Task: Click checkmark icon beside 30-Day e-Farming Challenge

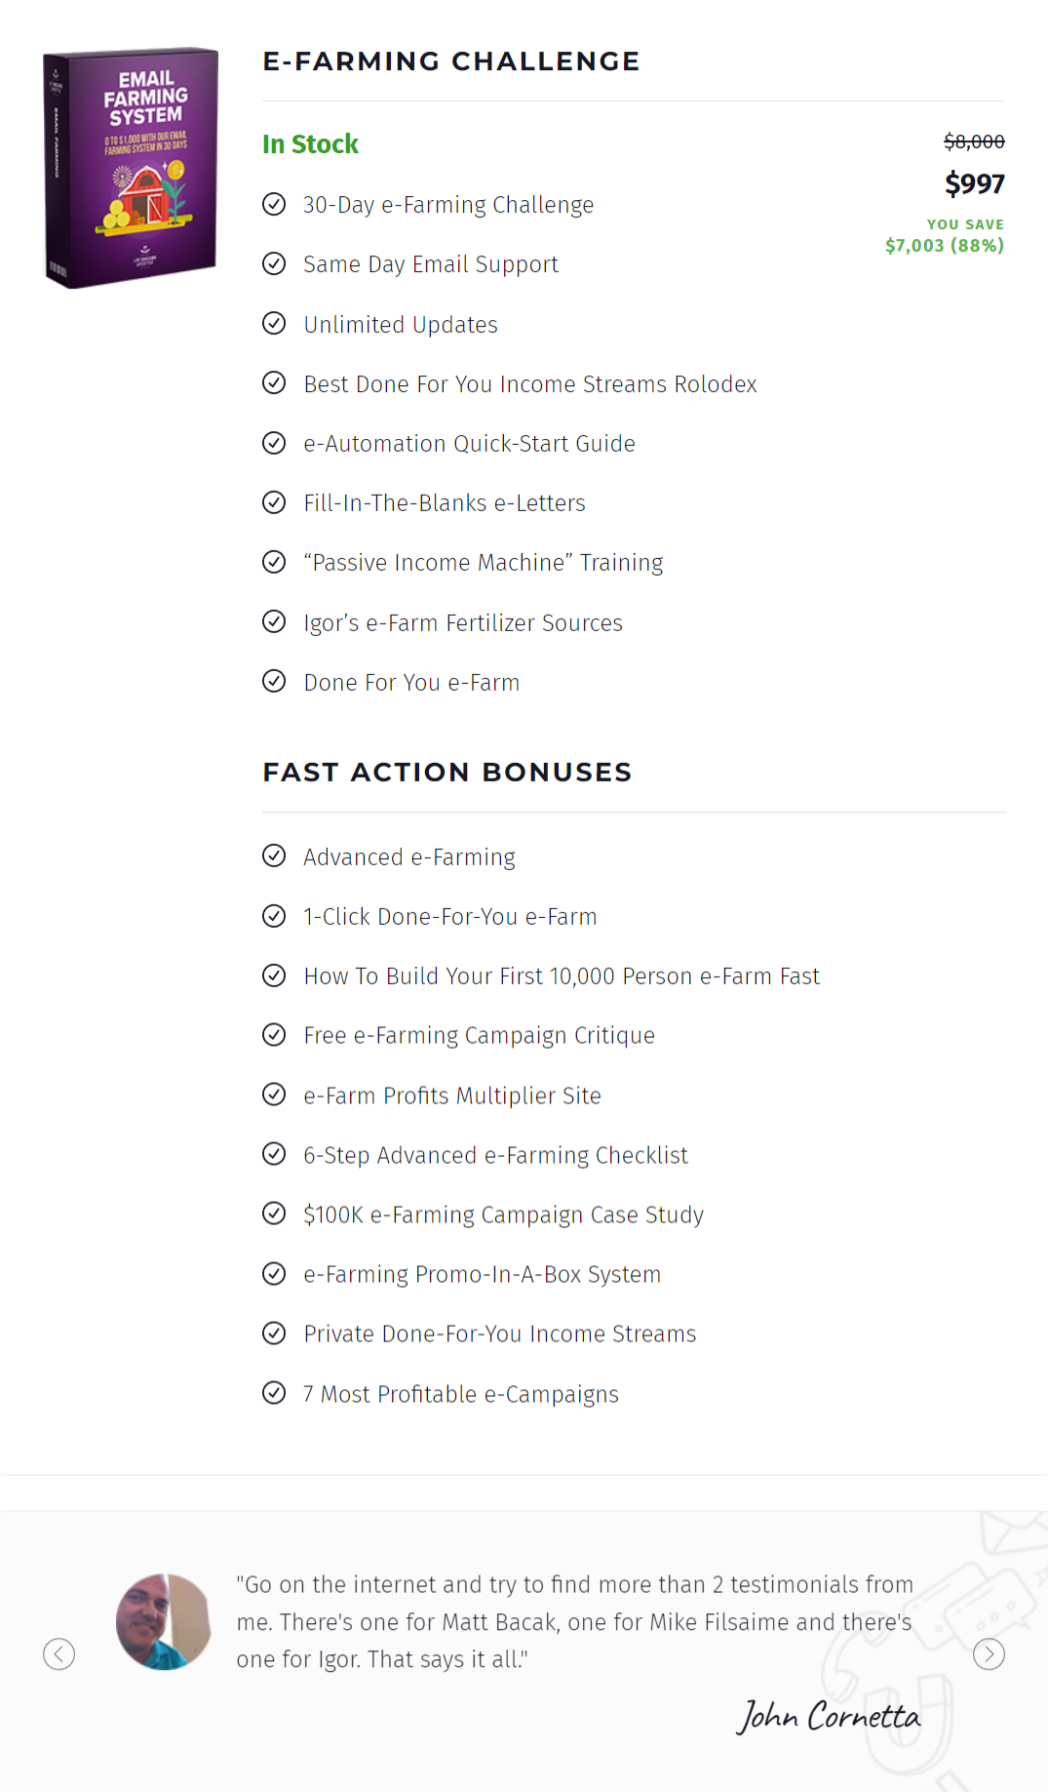Action: (274, 204)
